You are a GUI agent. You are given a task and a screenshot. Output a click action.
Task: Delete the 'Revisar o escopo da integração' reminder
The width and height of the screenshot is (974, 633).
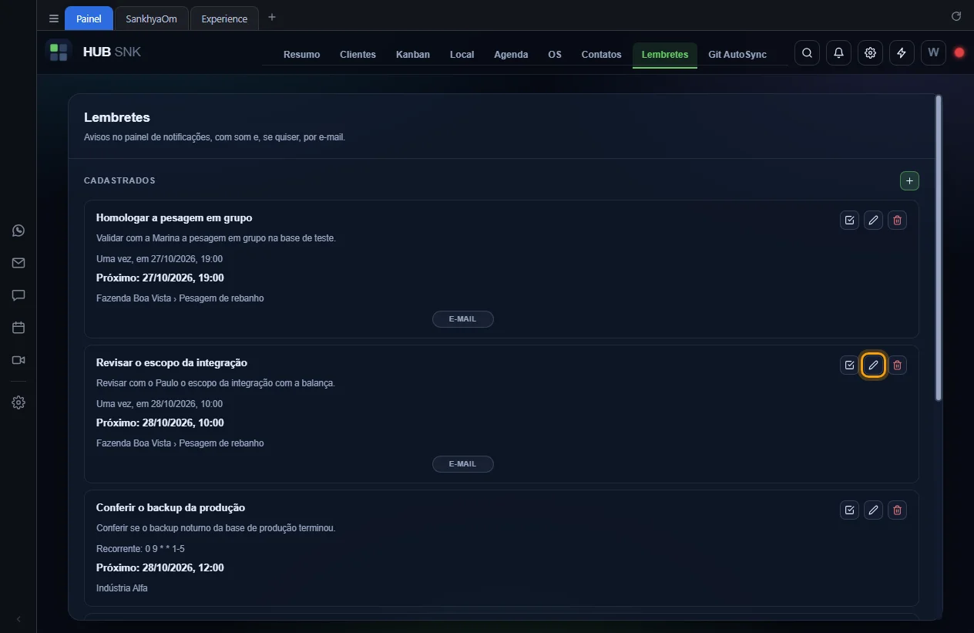coord(897,365)
